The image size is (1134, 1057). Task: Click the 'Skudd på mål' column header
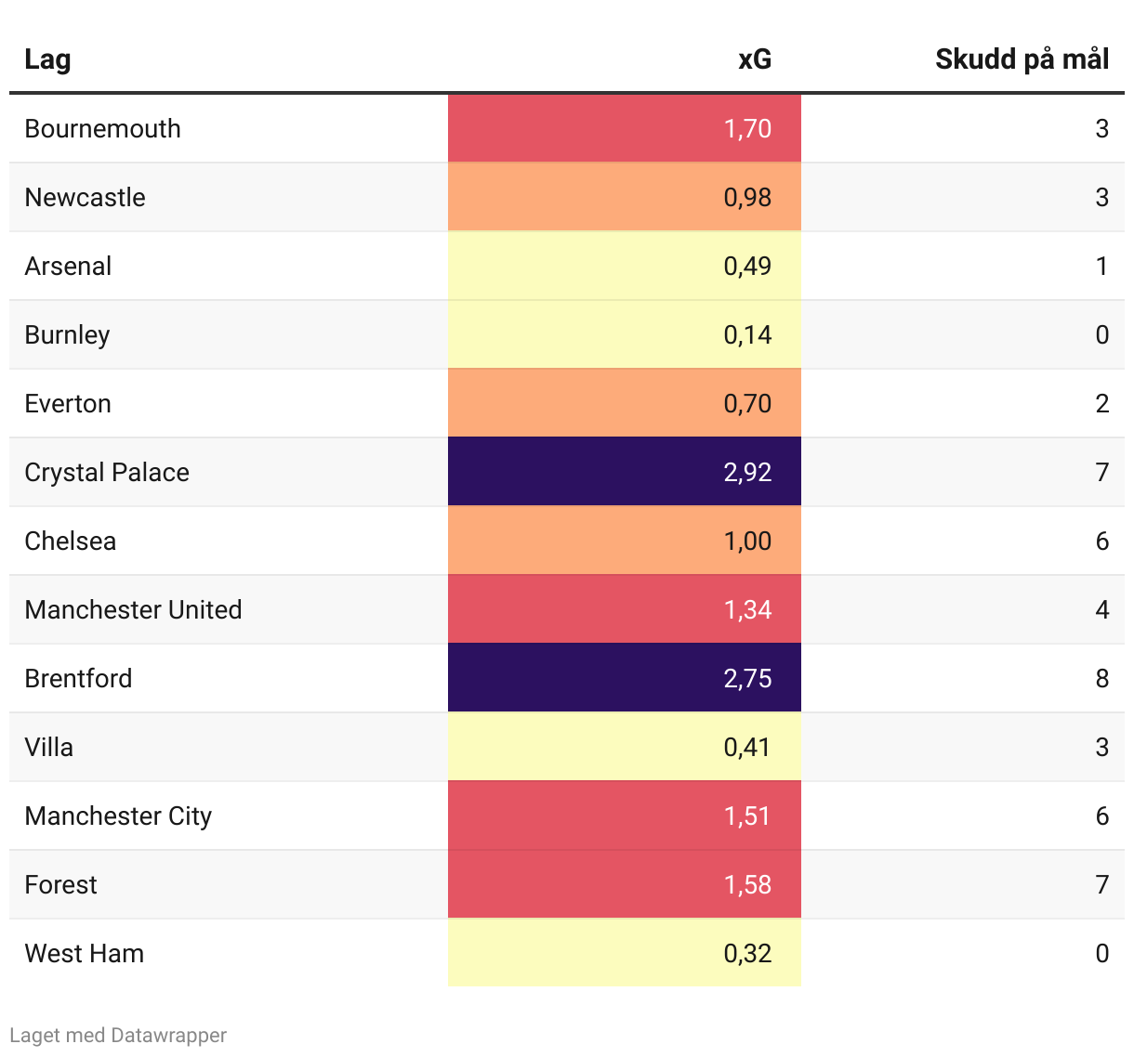1022,59
